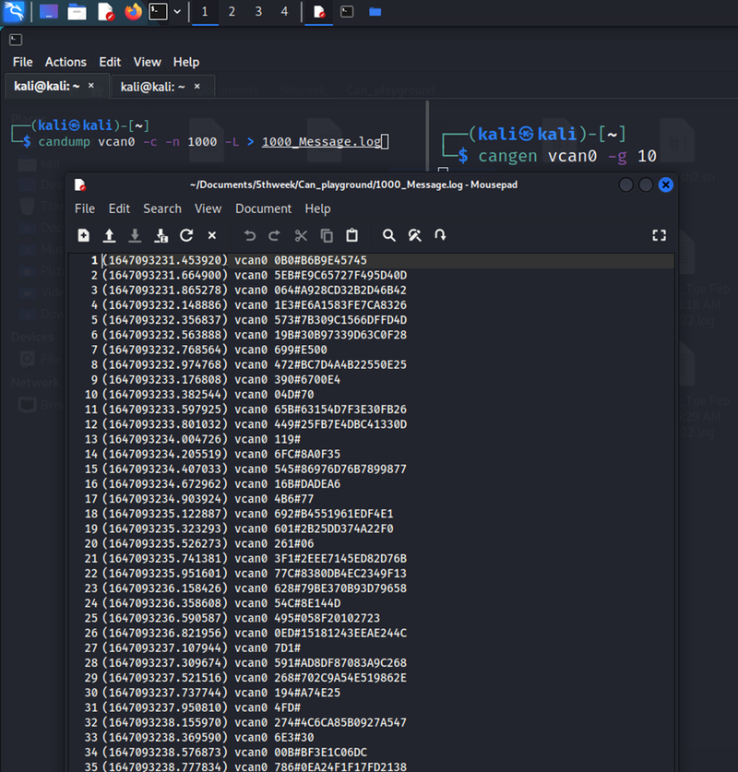The height and width of the screenshot is (772, 738).
Task: Click the terminal window title icon
Action: click(16, 40)
